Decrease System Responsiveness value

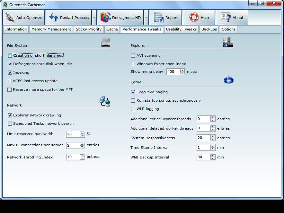(213, 139)
